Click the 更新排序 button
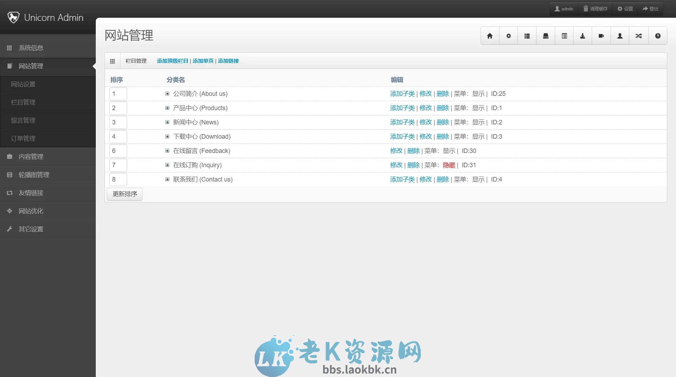Screen dimensions: 676x377 click(124, 194)
